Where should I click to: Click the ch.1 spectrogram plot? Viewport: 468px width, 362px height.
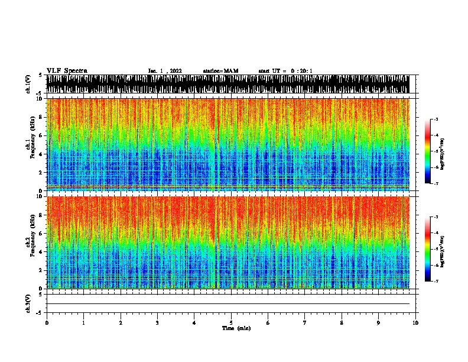click(228, 144)
